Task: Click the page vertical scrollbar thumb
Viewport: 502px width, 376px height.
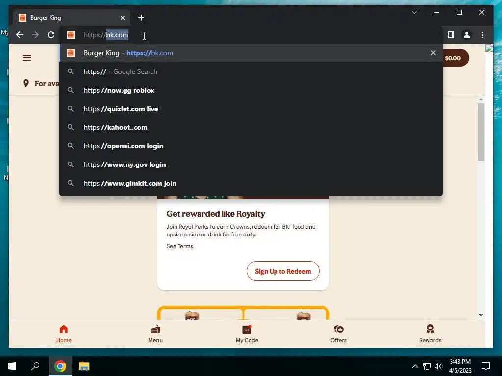Action: pos(481,132)
